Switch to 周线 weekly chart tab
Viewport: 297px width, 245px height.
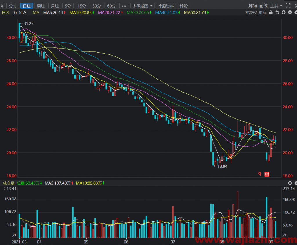point(41,6)
